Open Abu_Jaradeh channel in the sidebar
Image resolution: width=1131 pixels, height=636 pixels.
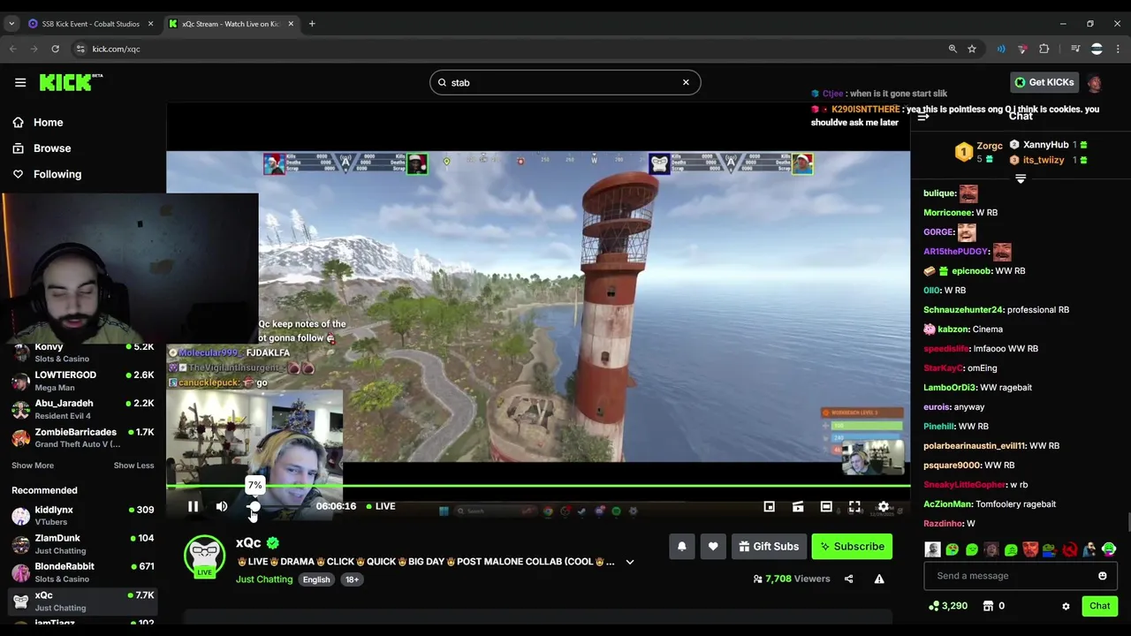tap(83, 409)
